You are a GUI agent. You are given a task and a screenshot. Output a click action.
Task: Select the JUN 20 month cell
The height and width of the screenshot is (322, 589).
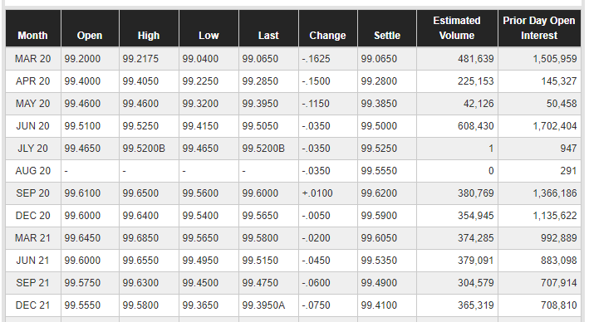click(33, 126)
